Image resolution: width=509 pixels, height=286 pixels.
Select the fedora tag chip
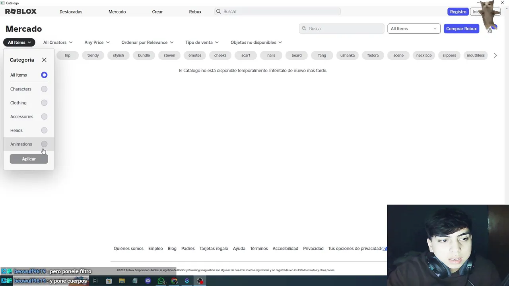[373, 55]
